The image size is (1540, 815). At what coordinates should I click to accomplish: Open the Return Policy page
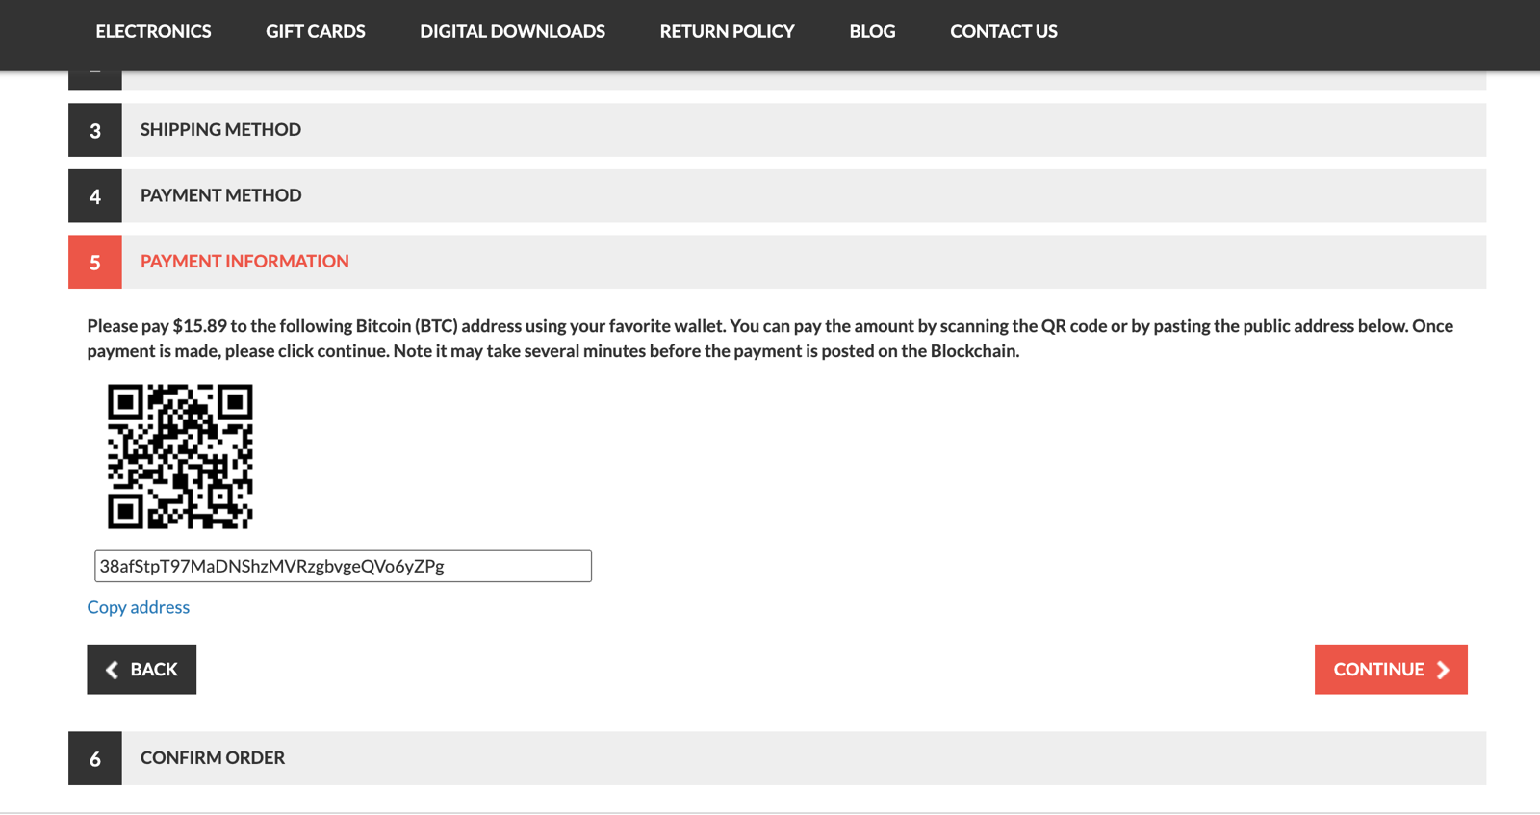727,31
